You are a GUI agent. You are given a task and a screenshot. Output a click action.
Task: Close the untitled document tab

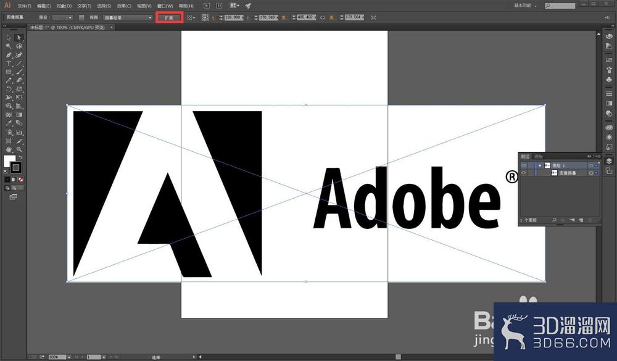pyautogui.click(x=111, y=27)
